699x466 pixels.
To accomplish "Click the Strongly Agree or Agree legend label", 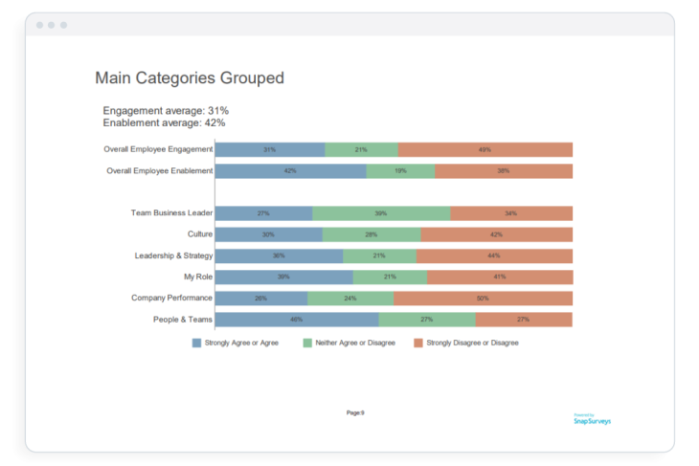I will tap(241, 343).
